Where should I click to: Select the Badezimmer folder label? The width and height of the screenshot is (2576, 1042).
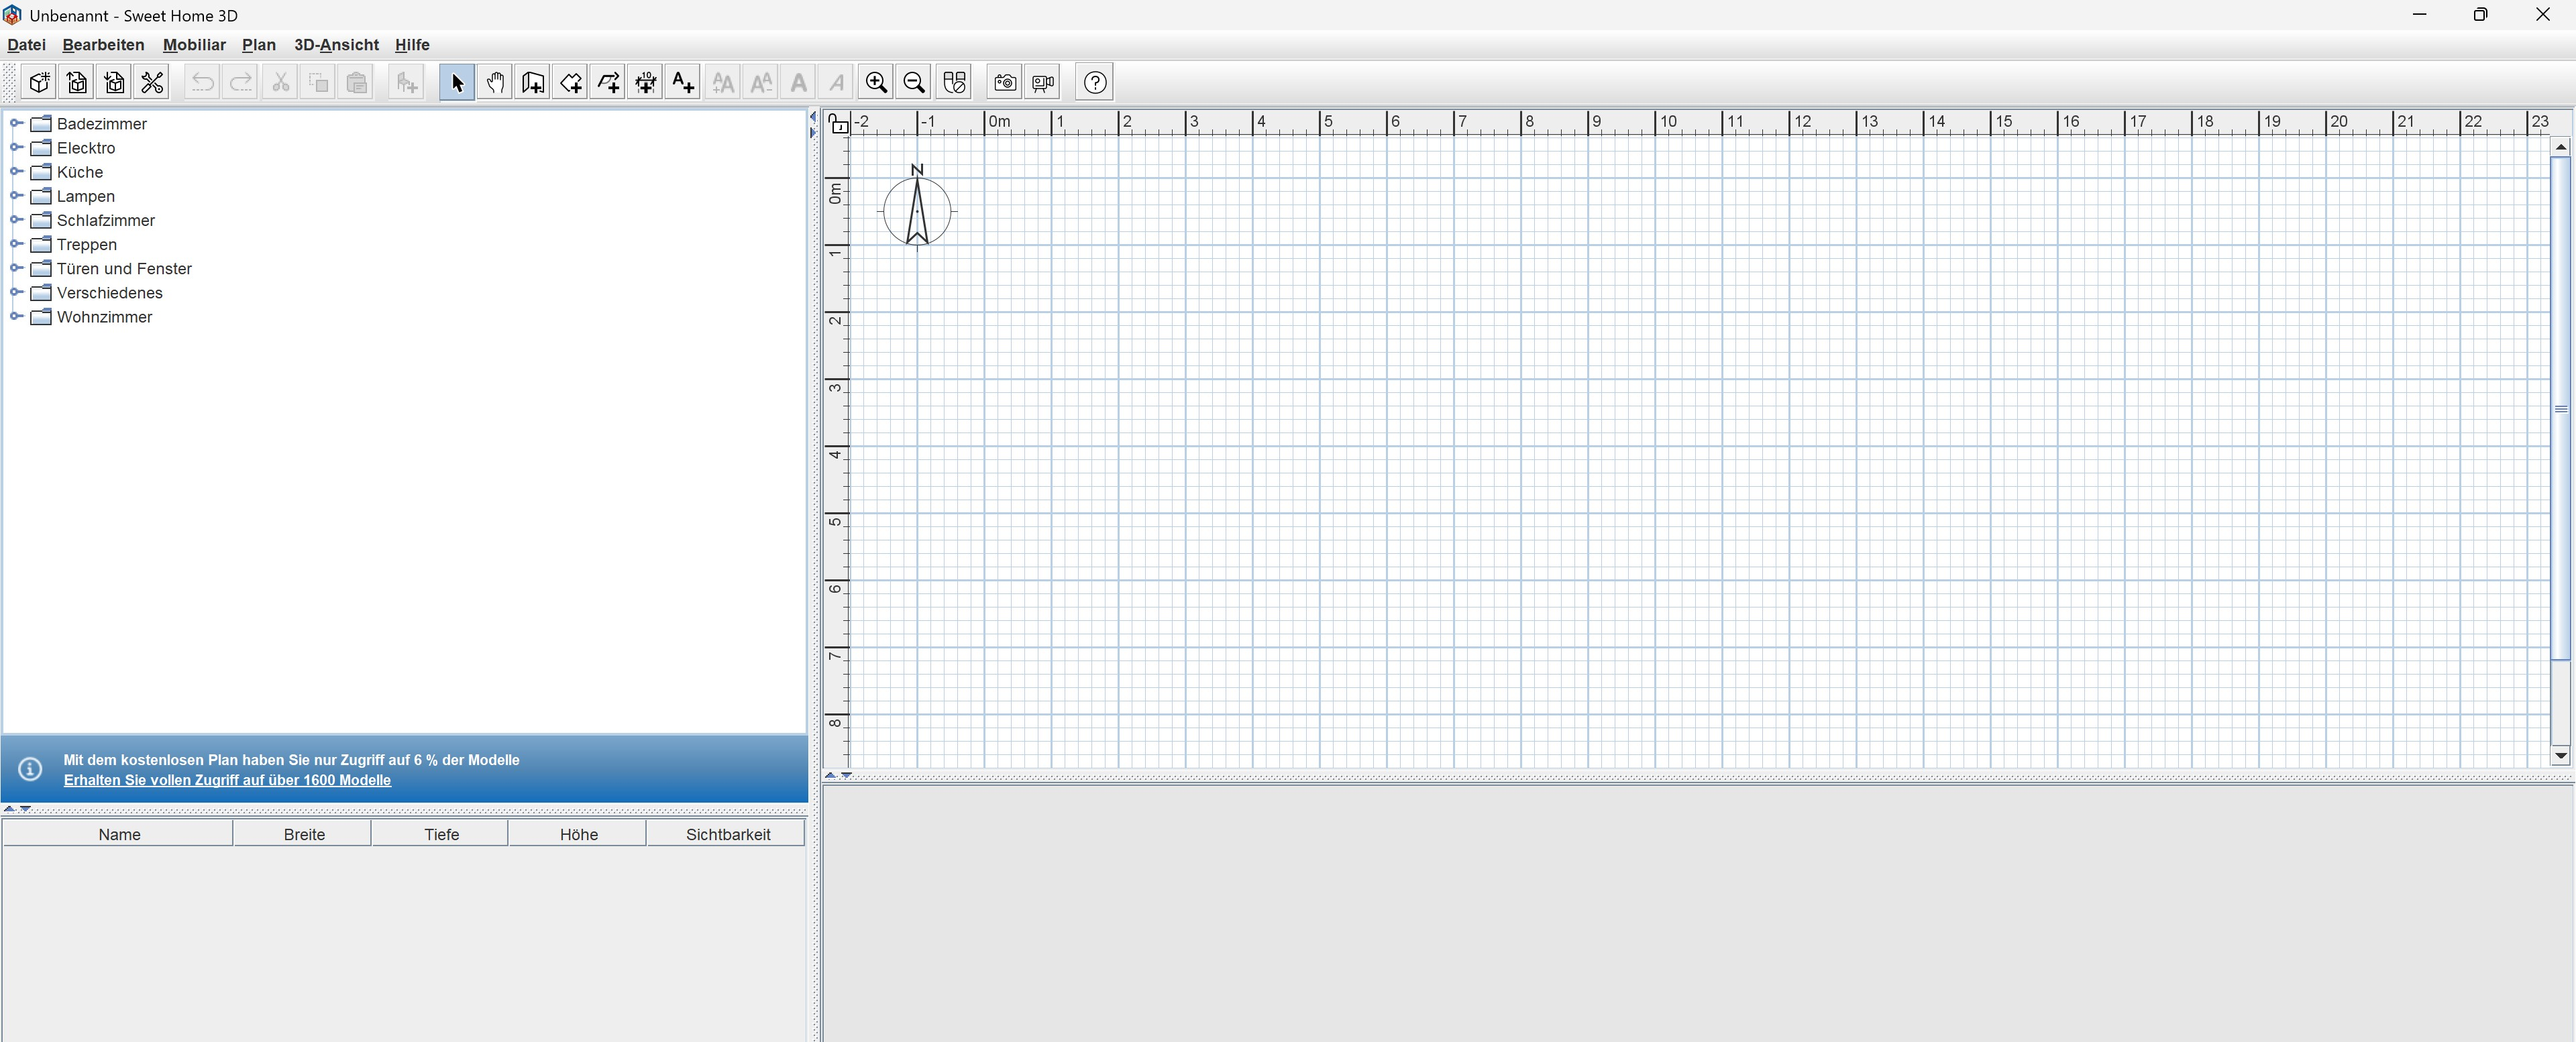click(102, 124)
